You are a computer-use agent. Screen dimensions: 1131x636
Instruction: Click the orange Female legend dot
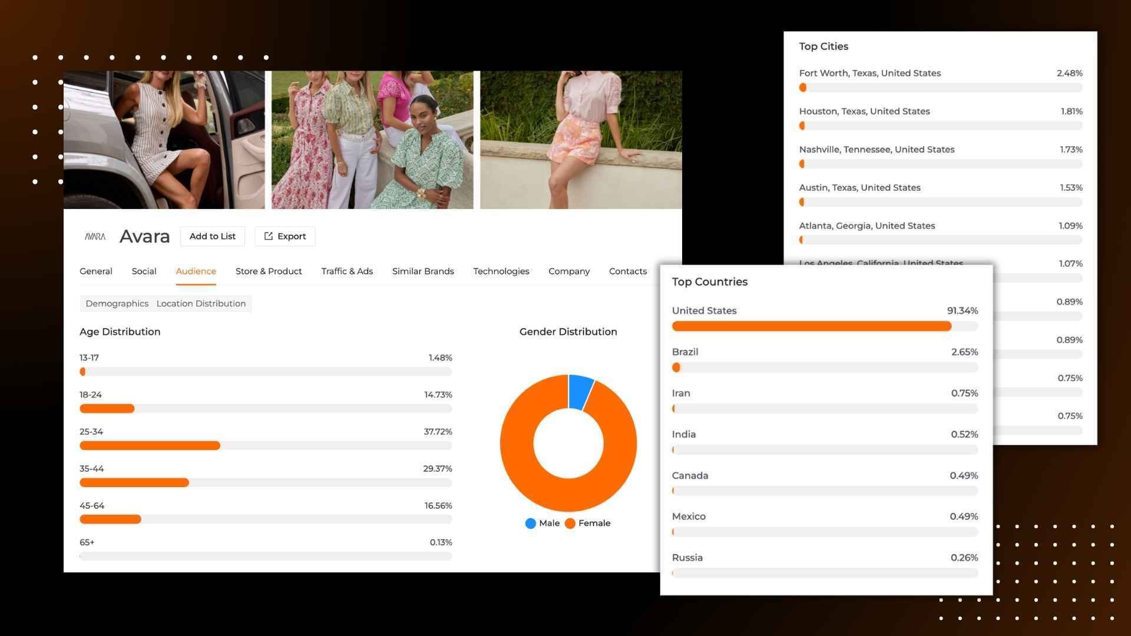[x=570, y=524]
